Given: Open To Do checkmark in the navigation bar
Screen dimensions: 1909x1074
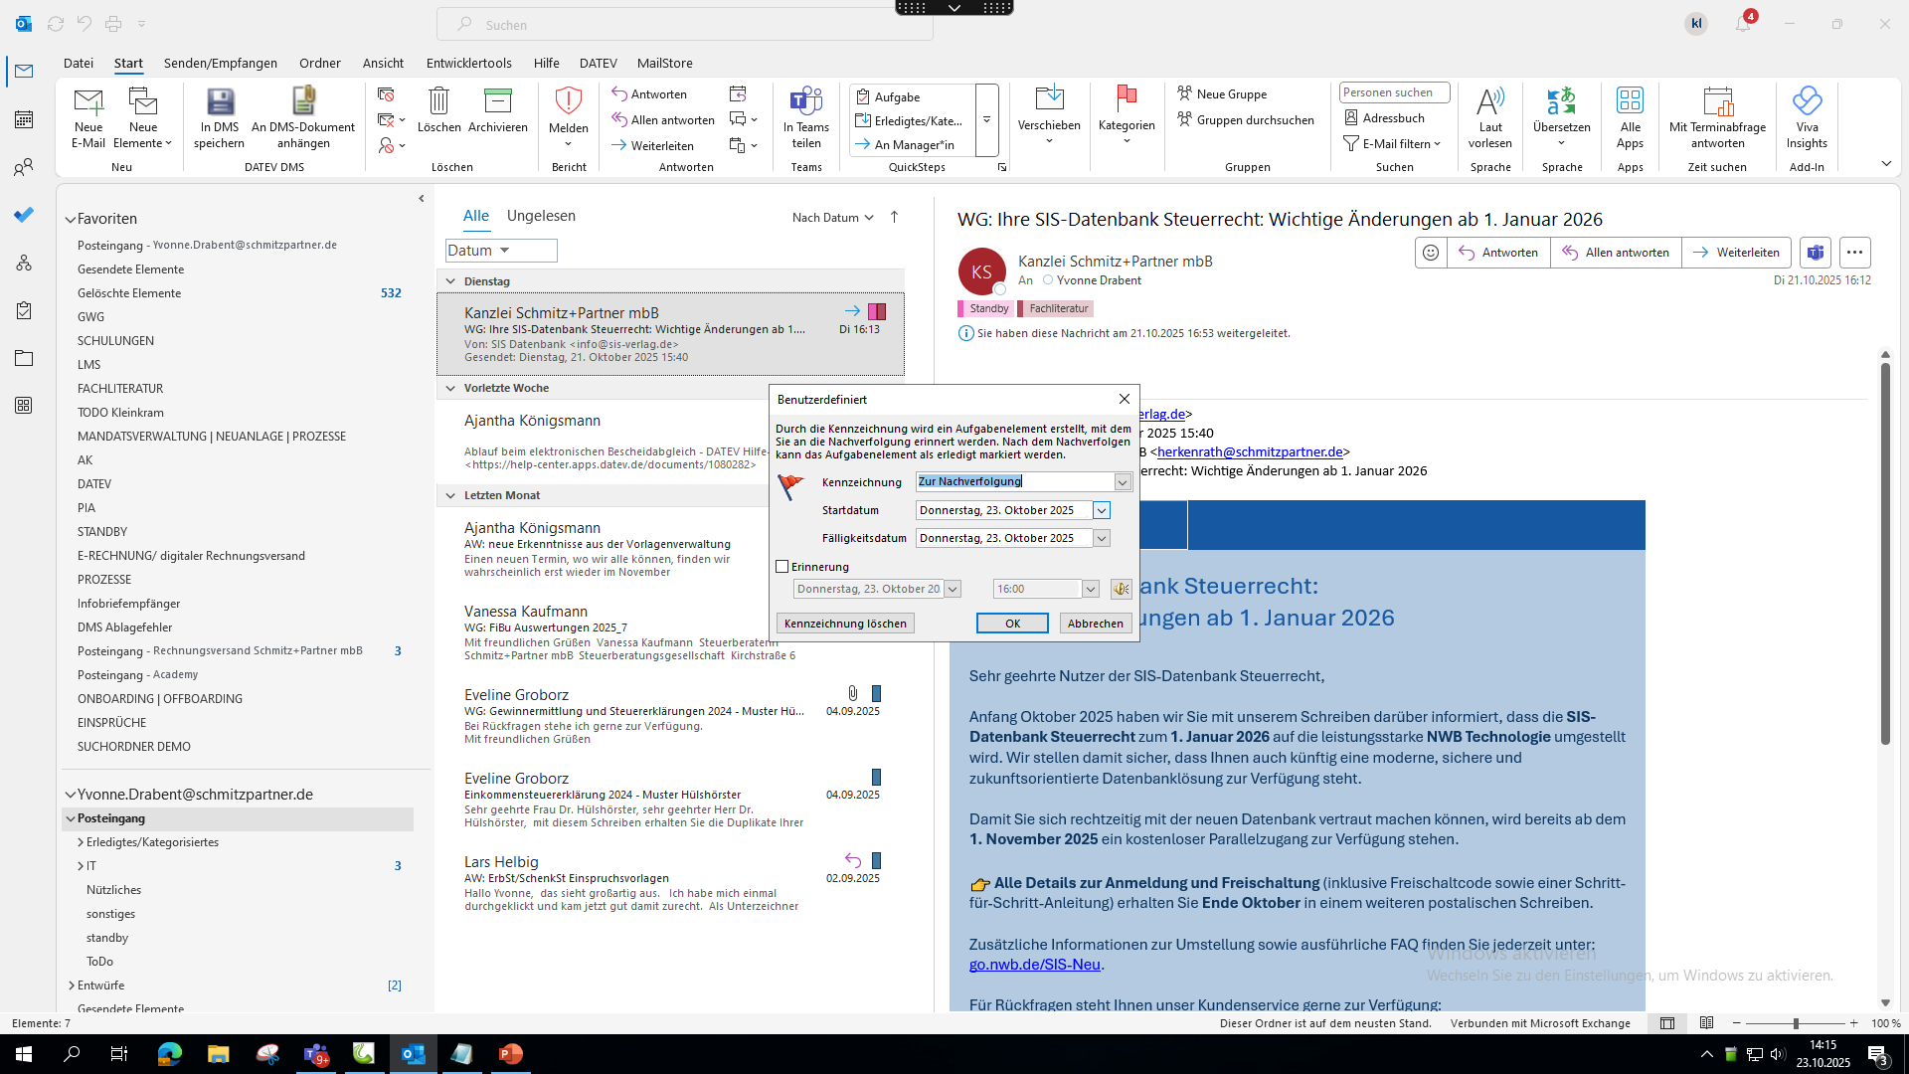Looking at the screenshot, I should pos(24,215).
